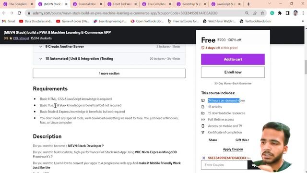Open the Game of codes bookmark
This screenshot has width=307, height=173.
tap(72, 21)
